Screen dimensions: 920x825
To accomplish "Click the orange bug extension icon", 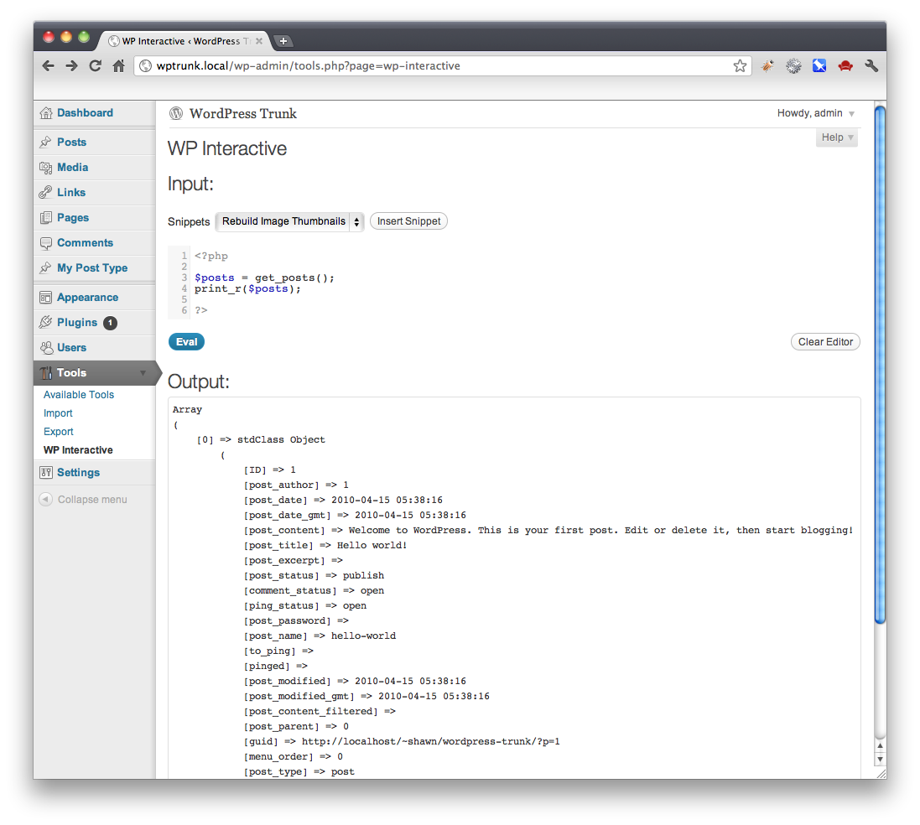I will tap(767, 65).
